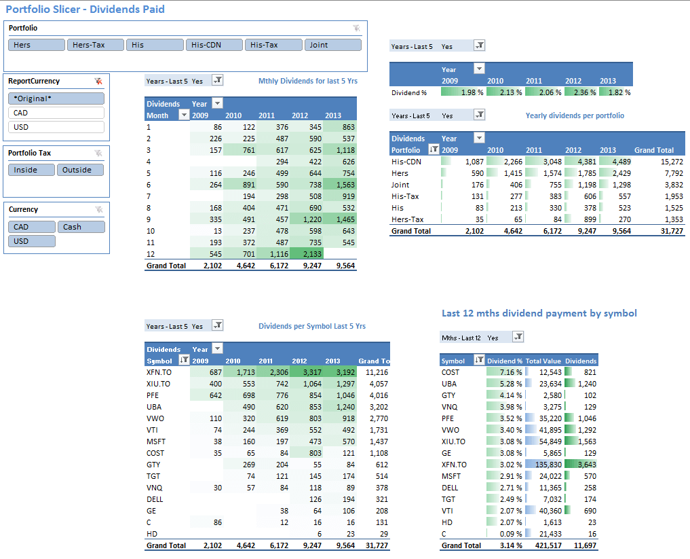Clear the Portfolio slicer filter

point(357,28)
